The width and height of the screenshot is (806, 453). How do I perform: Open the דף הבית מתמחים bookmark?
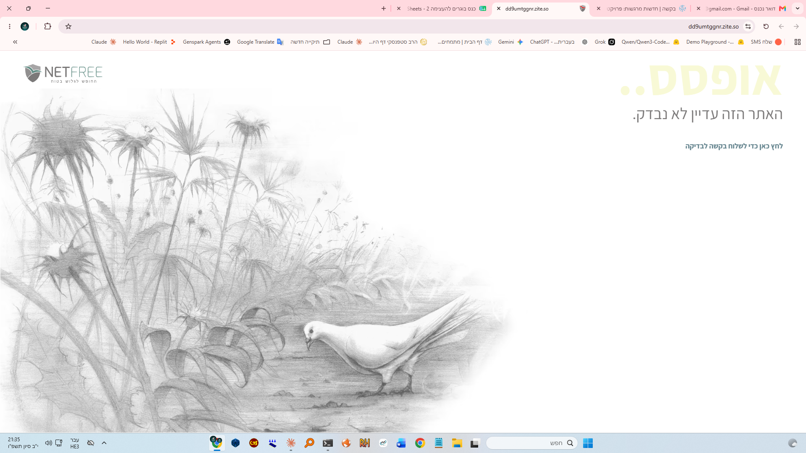click(x=464, y=42)
